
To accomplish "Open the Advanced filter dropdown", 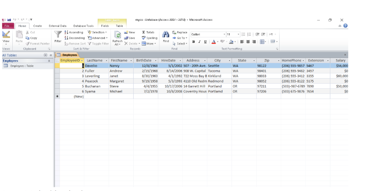I will (x=98, y=38).
